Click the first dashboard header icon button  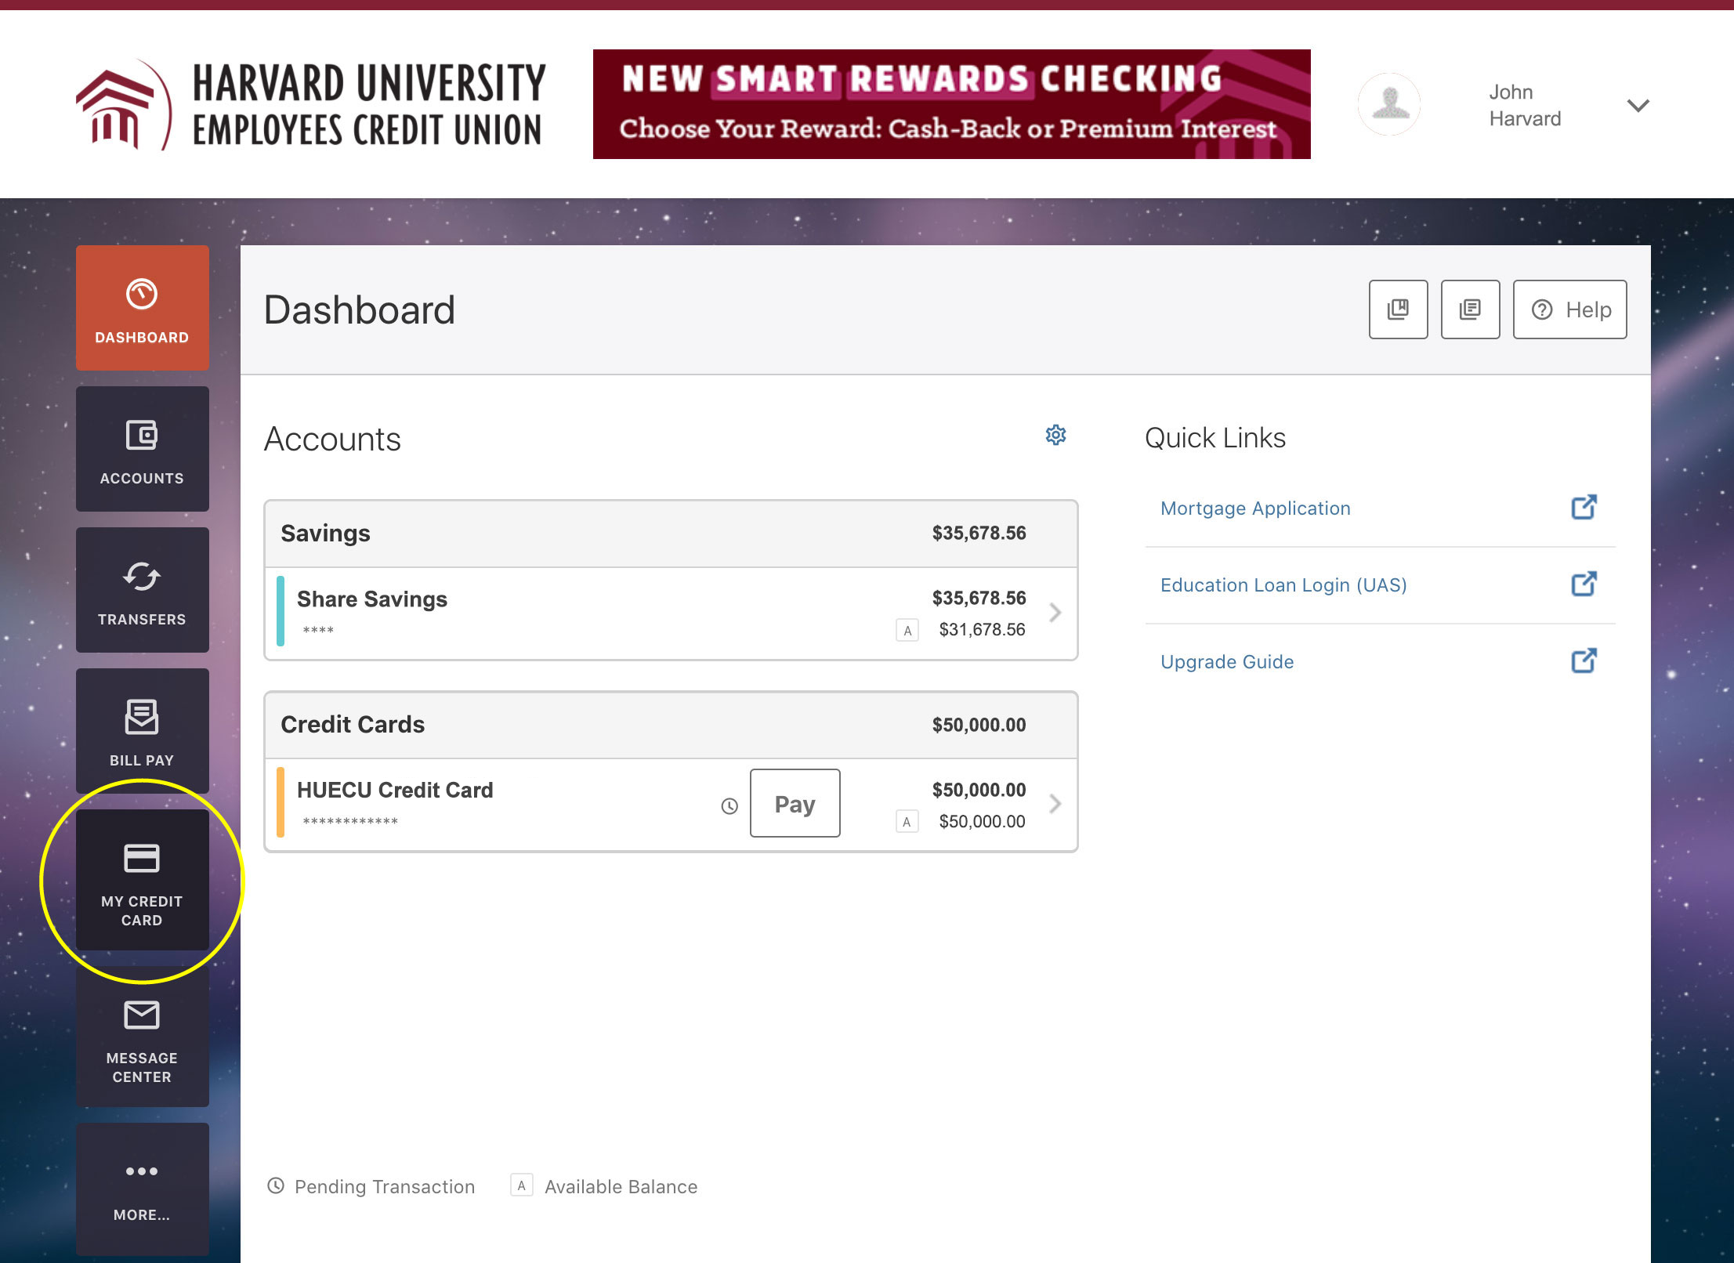click(1398, 309)
